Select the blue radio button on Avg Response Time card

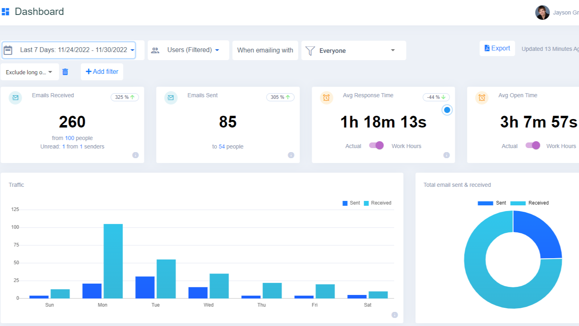[x=447, y=110]
